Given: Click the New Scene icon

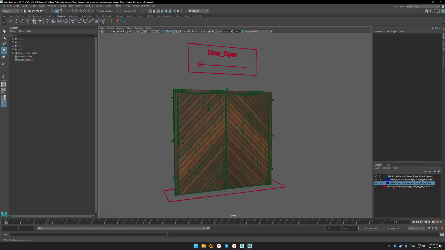Looking at the screenshot, I should (25, 11).
